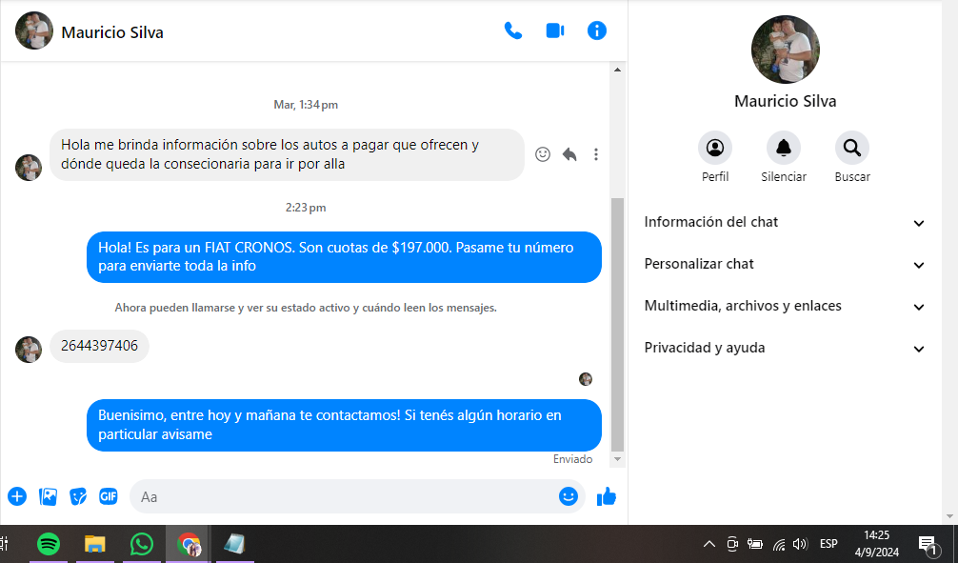Open more actions plus button
This screenshot has height=563, width=958.
point(17,496)
